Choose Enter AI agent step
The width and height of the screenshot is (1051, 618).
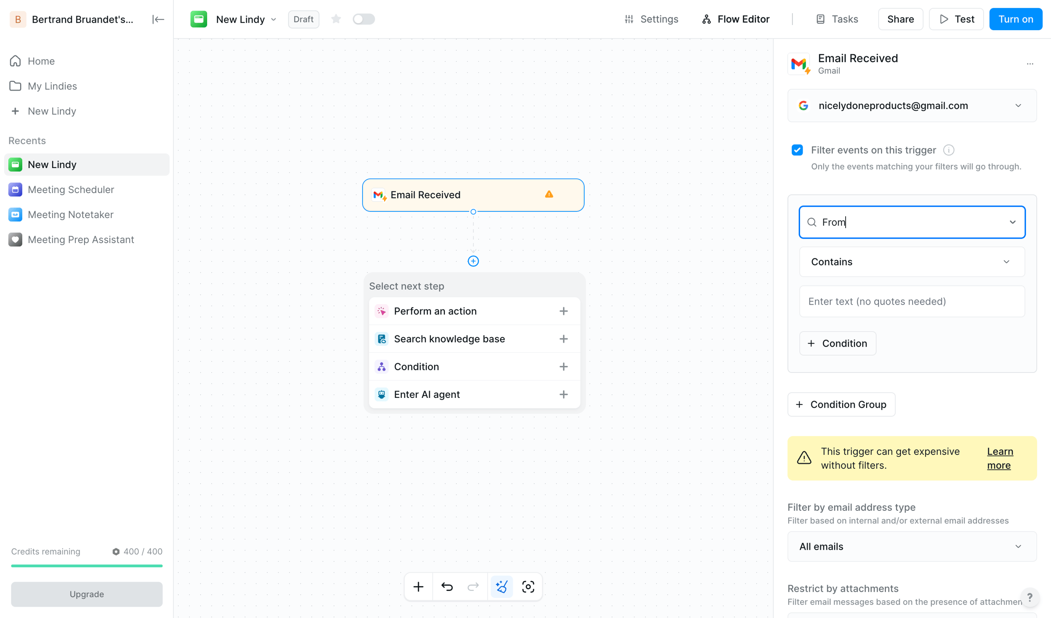click(x=475, y=394)
